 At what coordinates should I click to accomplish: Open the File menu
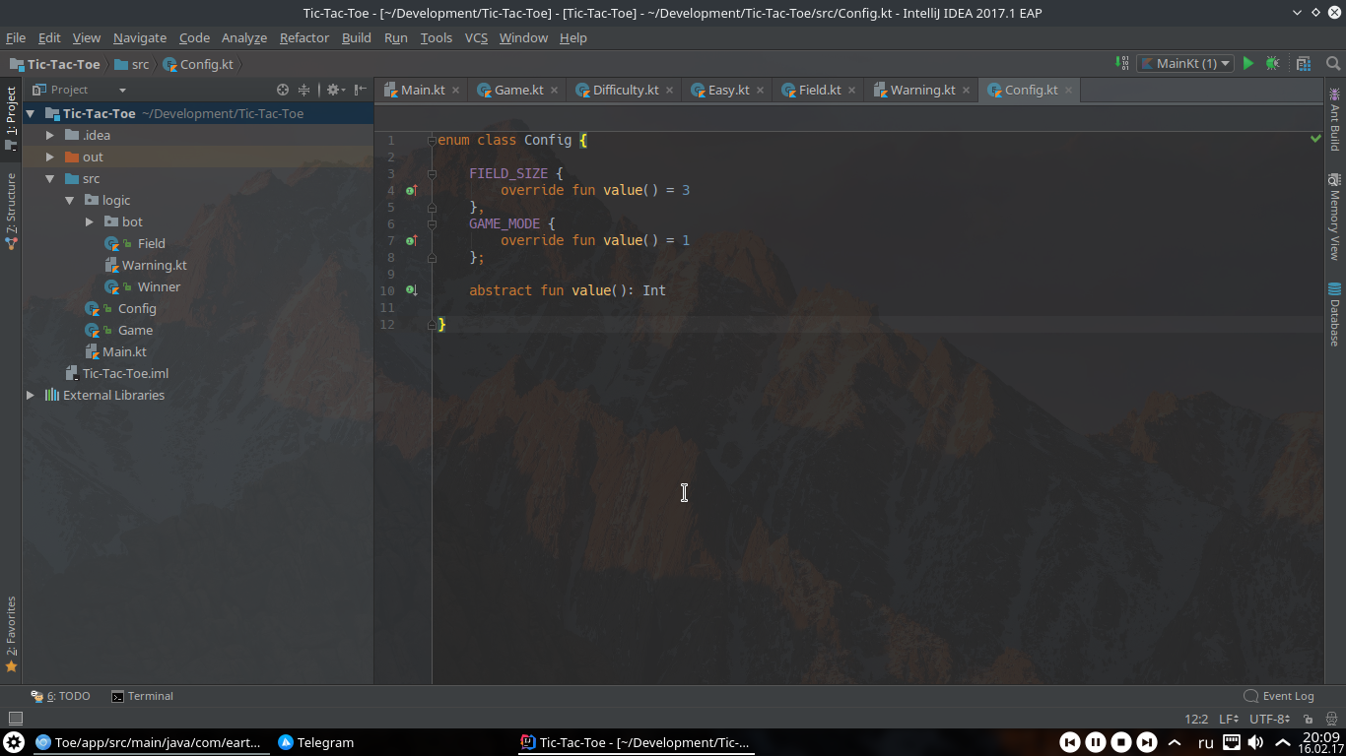16,37
